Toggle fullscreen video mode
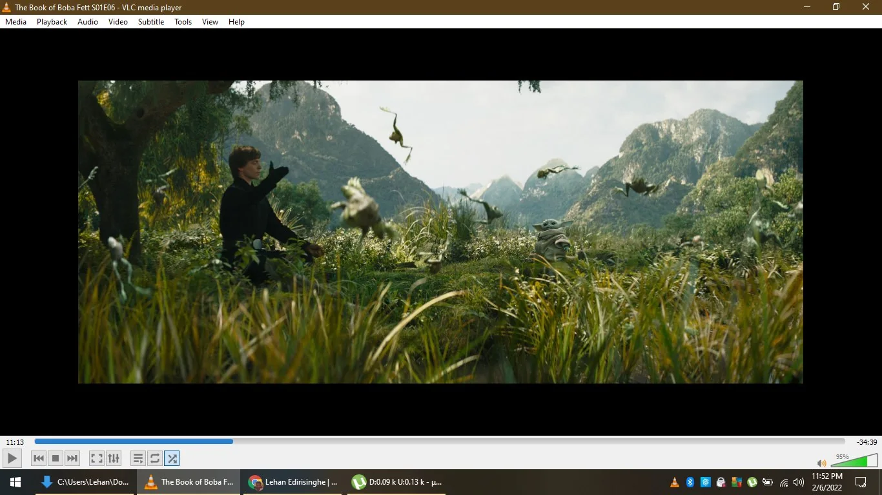The image size is (882, 495). tap(97, 458)
